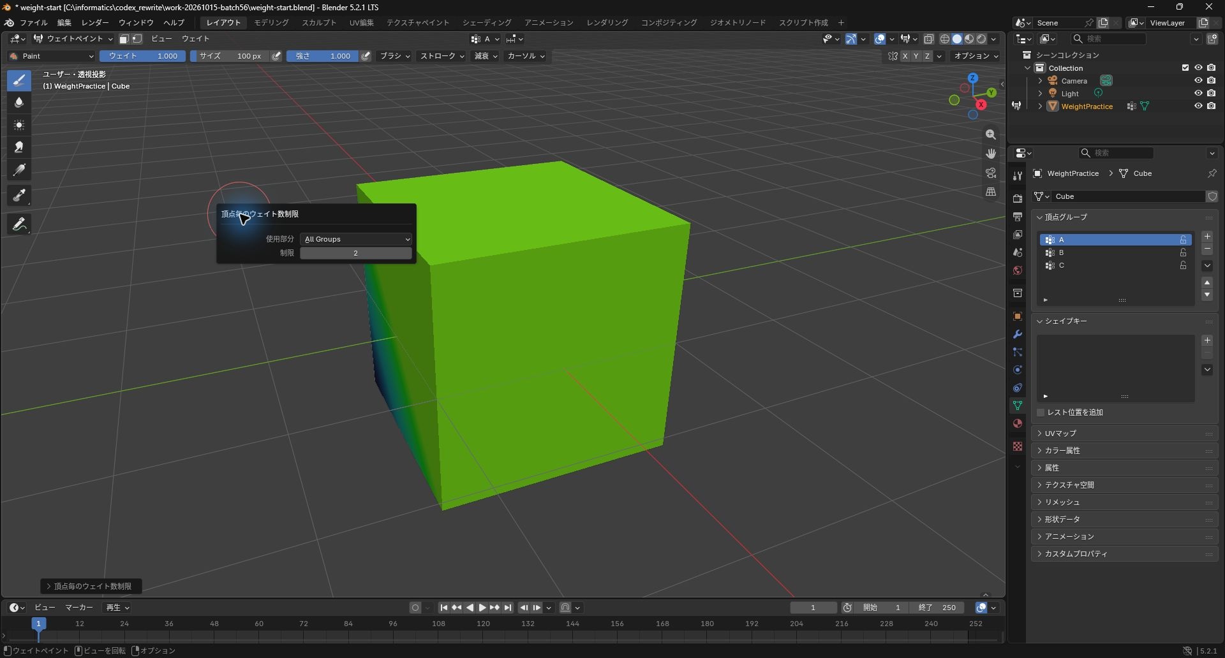Hide Light in viewport via eye icon
1225x658 pixels.
tap(1198, 94)
